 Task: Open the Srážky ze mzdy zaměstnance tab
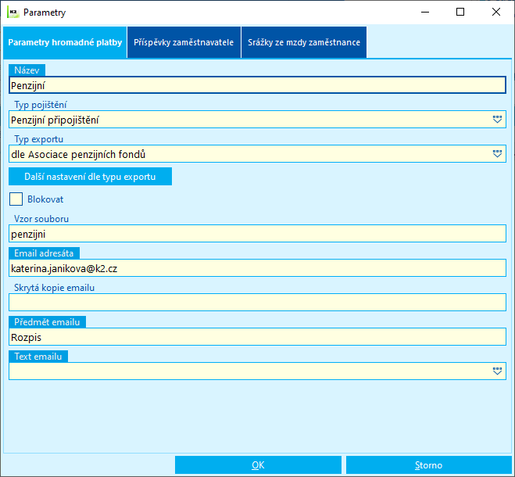click(x=304, y=42)
